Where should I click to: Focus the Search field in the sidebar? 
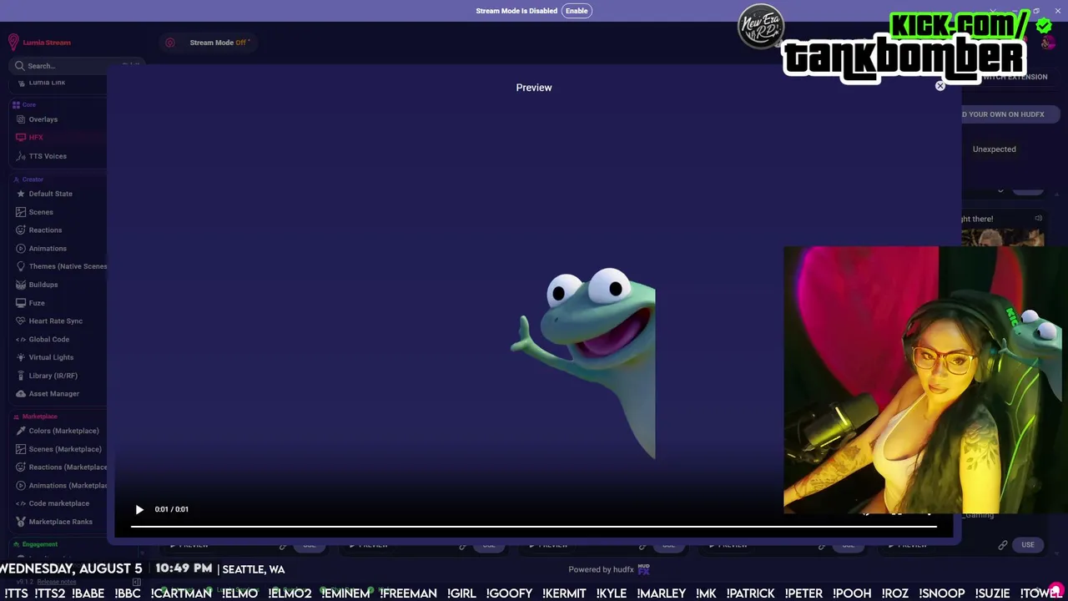tap(75, 66)
